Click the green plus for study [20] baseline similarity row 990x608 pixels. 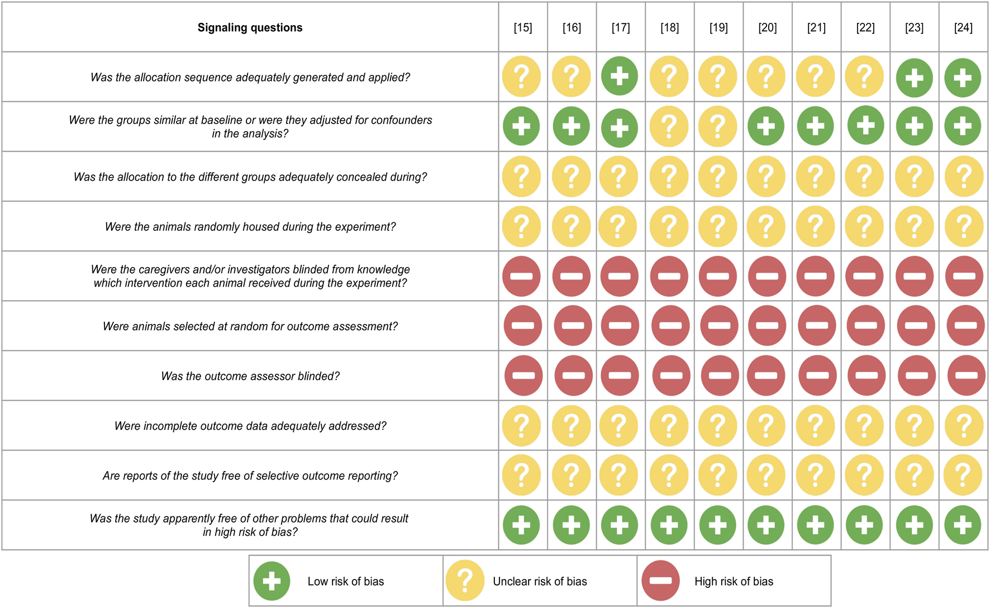click(x=766, y=126)
